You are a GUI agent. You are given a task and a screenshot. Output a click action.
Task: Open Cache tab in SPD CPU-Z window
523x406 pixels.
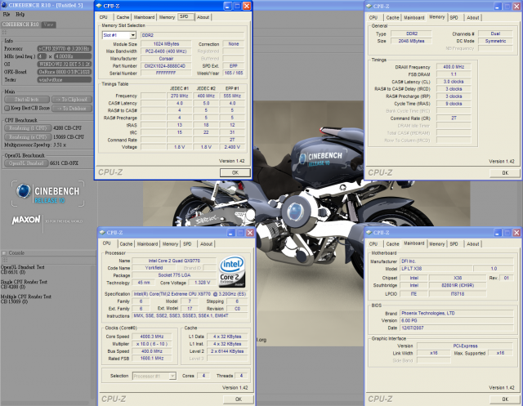click(x=123, y=17)
